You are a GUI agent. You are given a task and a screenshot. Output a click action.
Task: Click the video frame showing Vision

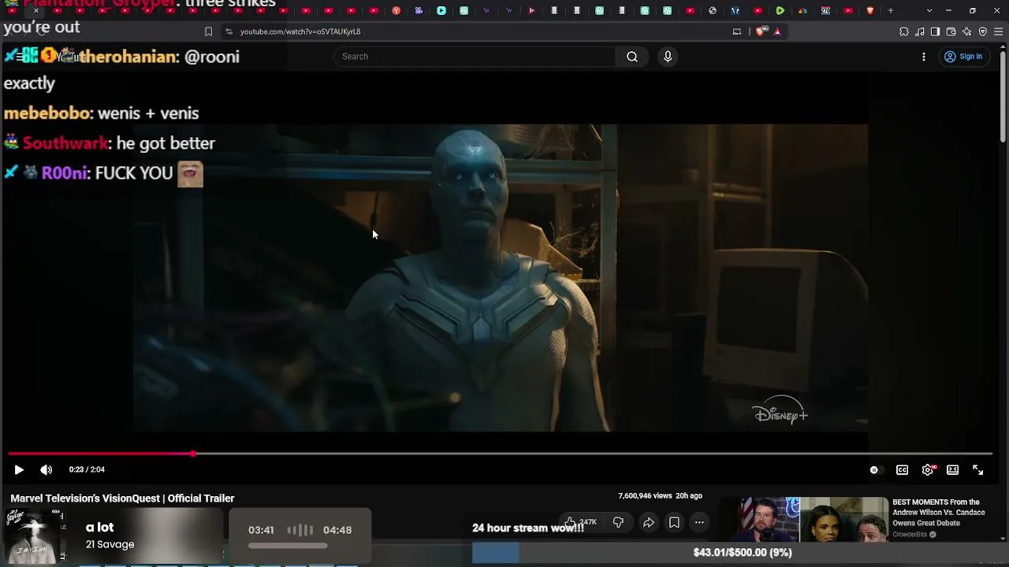coord(501,278)
